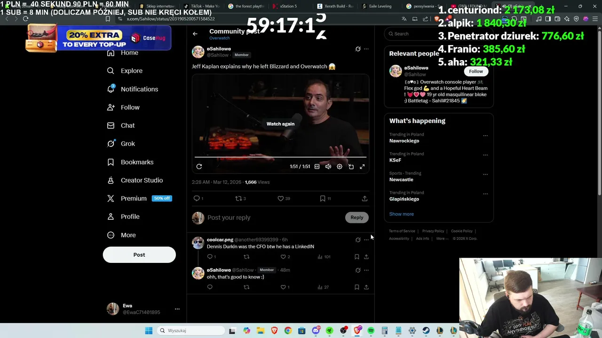
Task: Click Show more under What's happening
Action: point(402,214)
